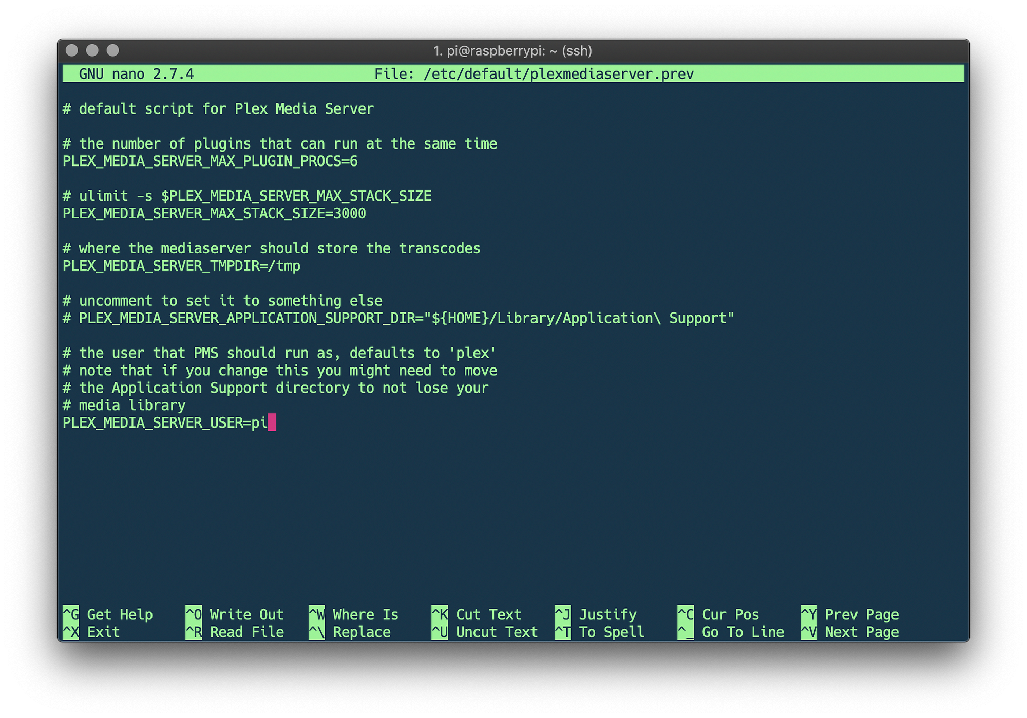The height and width of the screenshot is (718, 1027).
Task: Click the ^C Cur Pos shortcut
Action: point(718,614)
